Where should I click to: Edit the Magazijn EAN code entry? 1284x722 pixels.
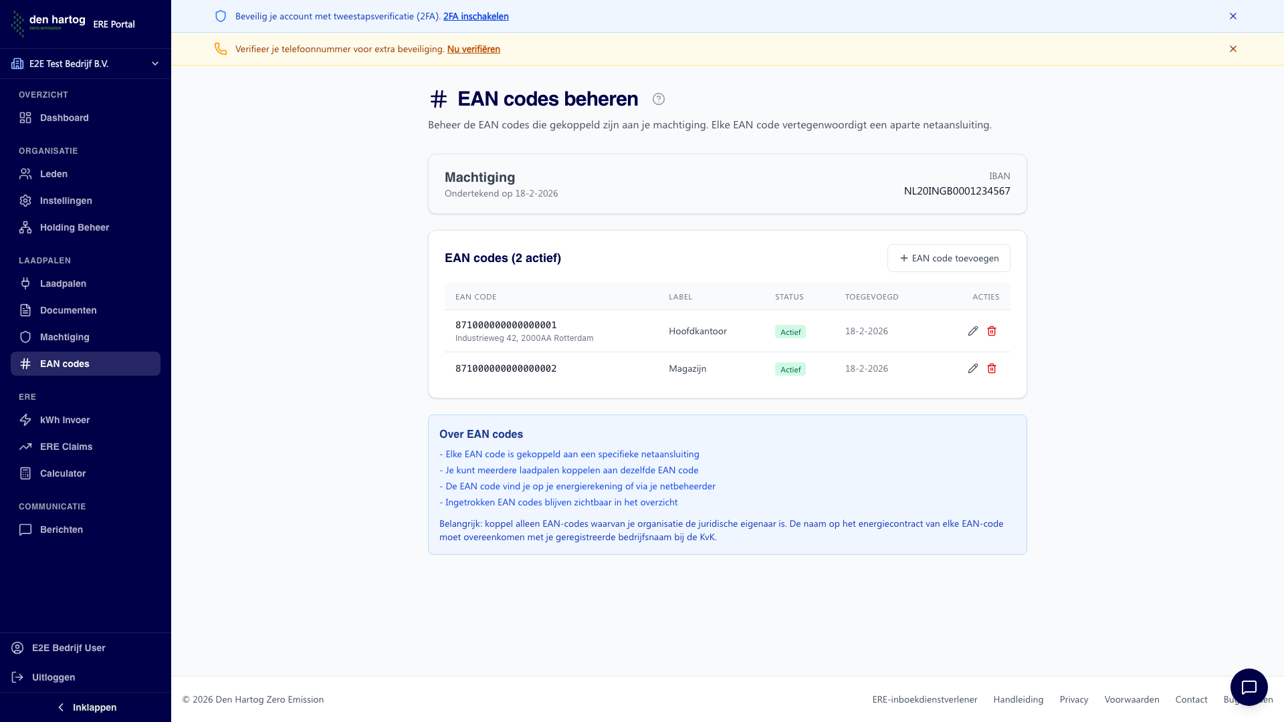pyautogui.click(x=973, y=368)
